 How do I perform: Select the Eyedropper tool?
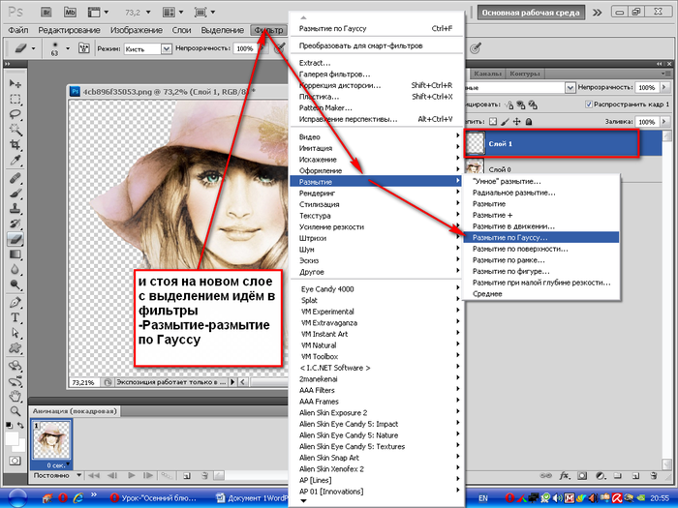(x=15, y=161)
